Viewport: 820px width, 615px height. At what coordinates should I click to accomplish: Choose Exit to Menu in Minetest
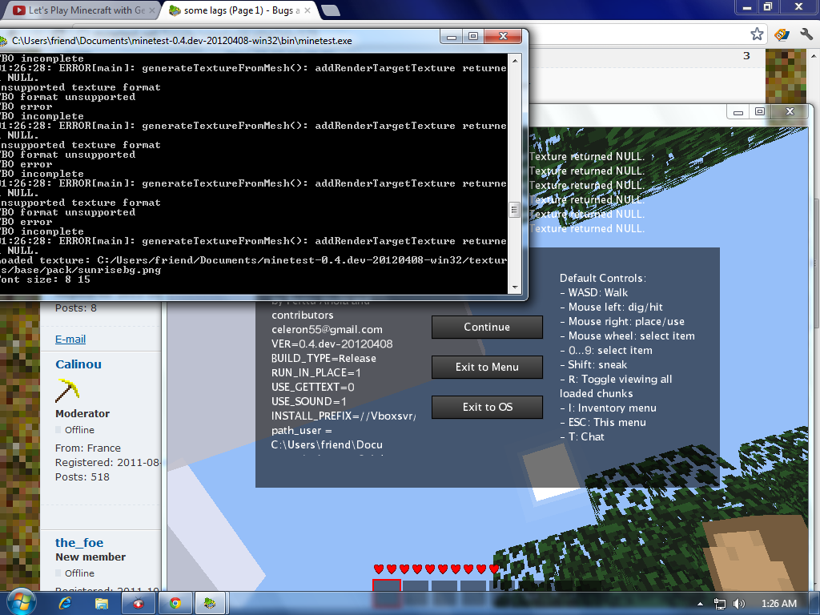click(487, 367)
